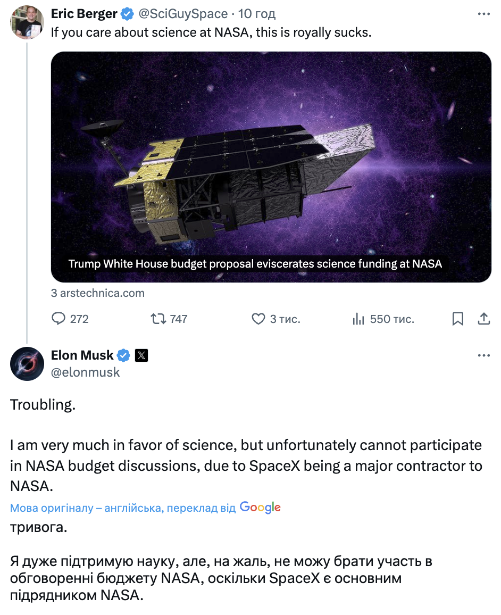Open the view analytics bar chart icon
The image size is (501, 615).
coord(358,319)
